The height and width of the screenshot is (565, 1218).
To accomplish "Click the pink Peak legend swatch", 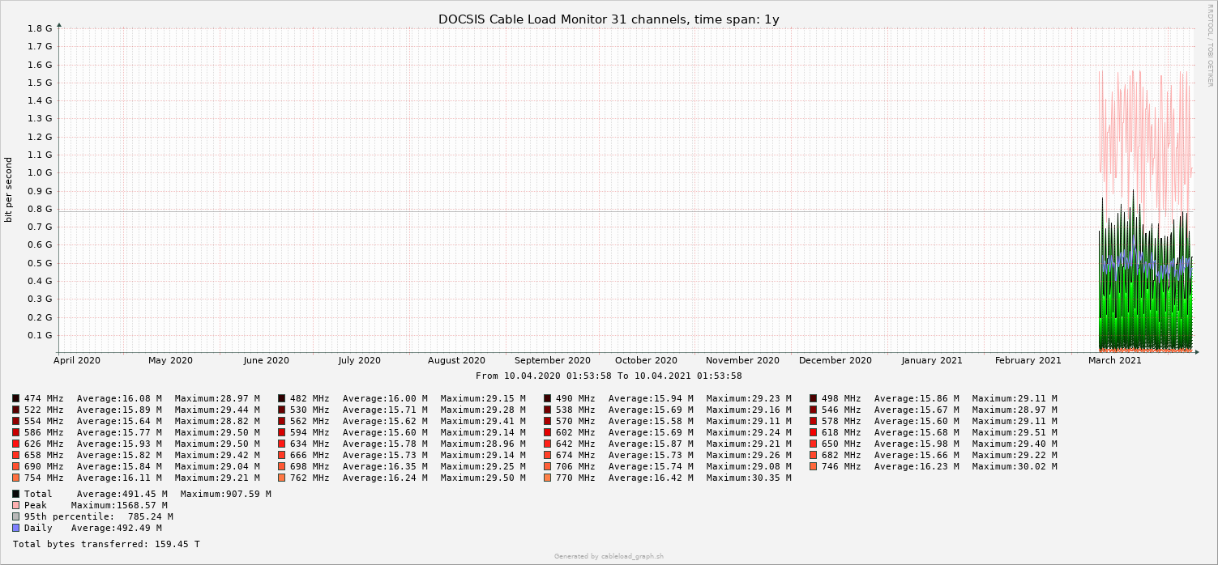I will pos(16,505).
